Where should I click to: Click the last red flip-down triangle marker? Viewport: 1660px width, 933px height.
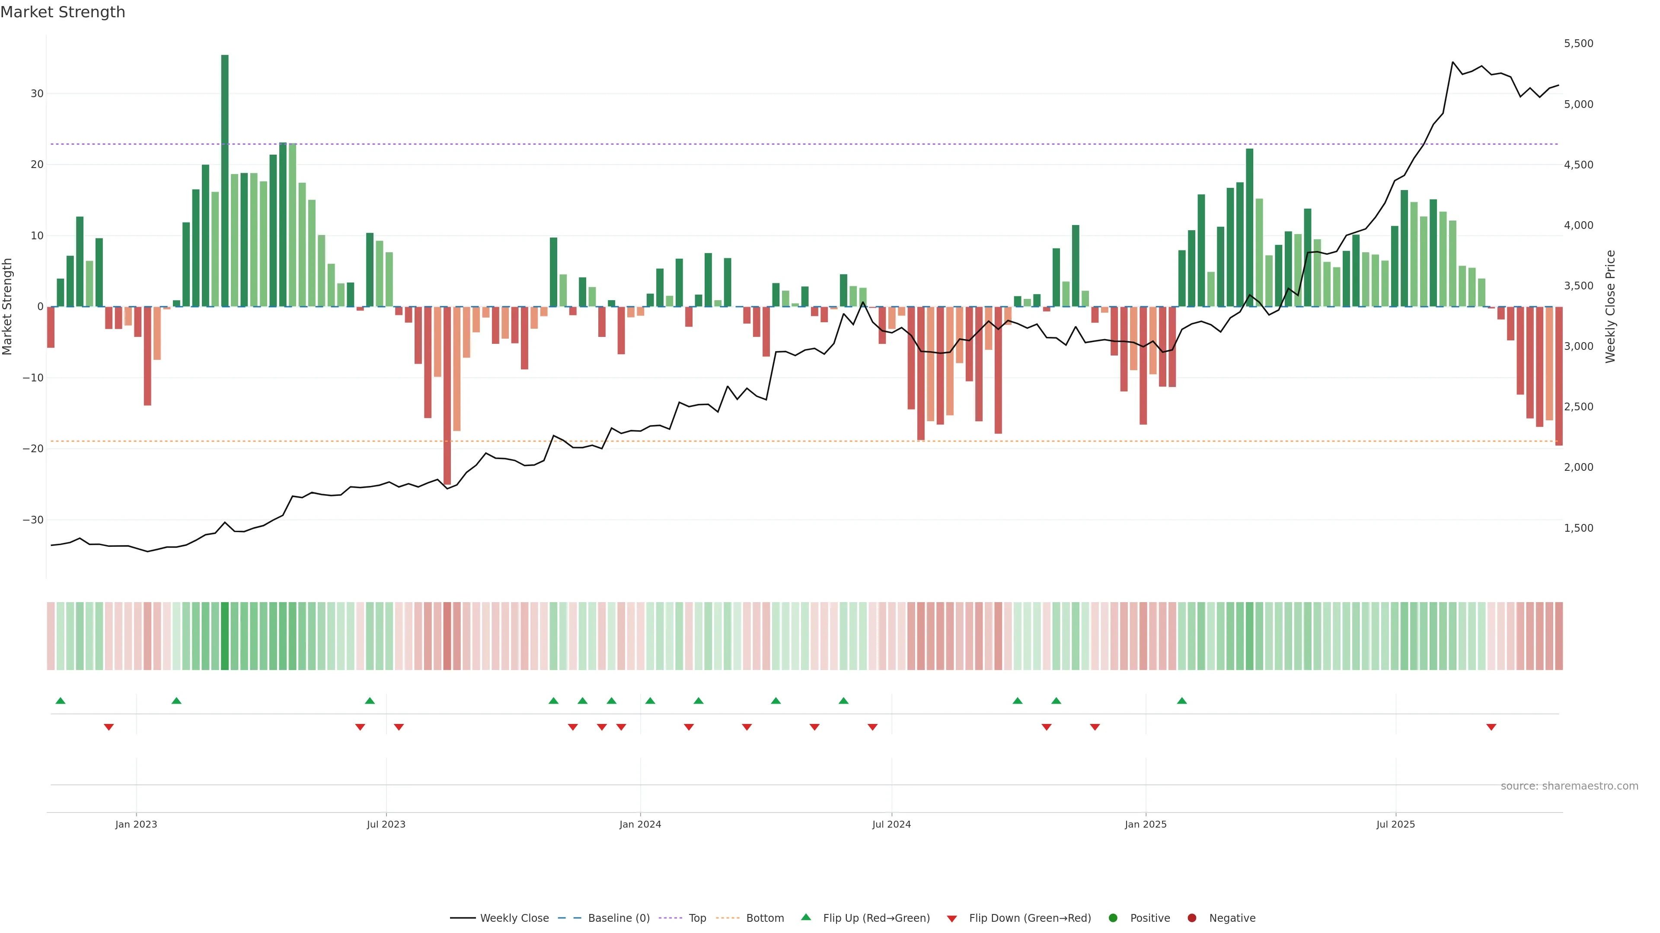(x=1491, y=727)
